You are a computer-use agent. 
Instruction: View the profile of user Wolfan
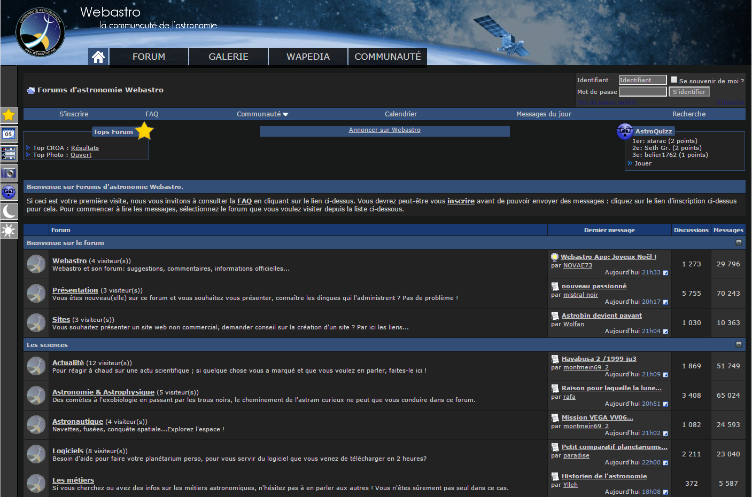tap(573, 324)
